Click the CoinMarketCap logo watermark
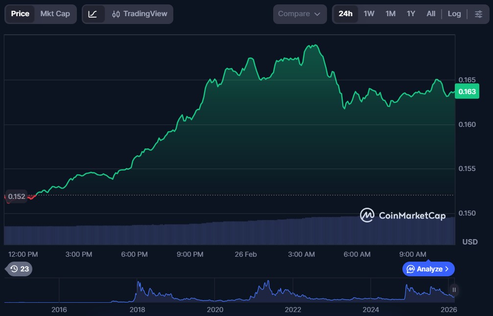 (403, 215)
